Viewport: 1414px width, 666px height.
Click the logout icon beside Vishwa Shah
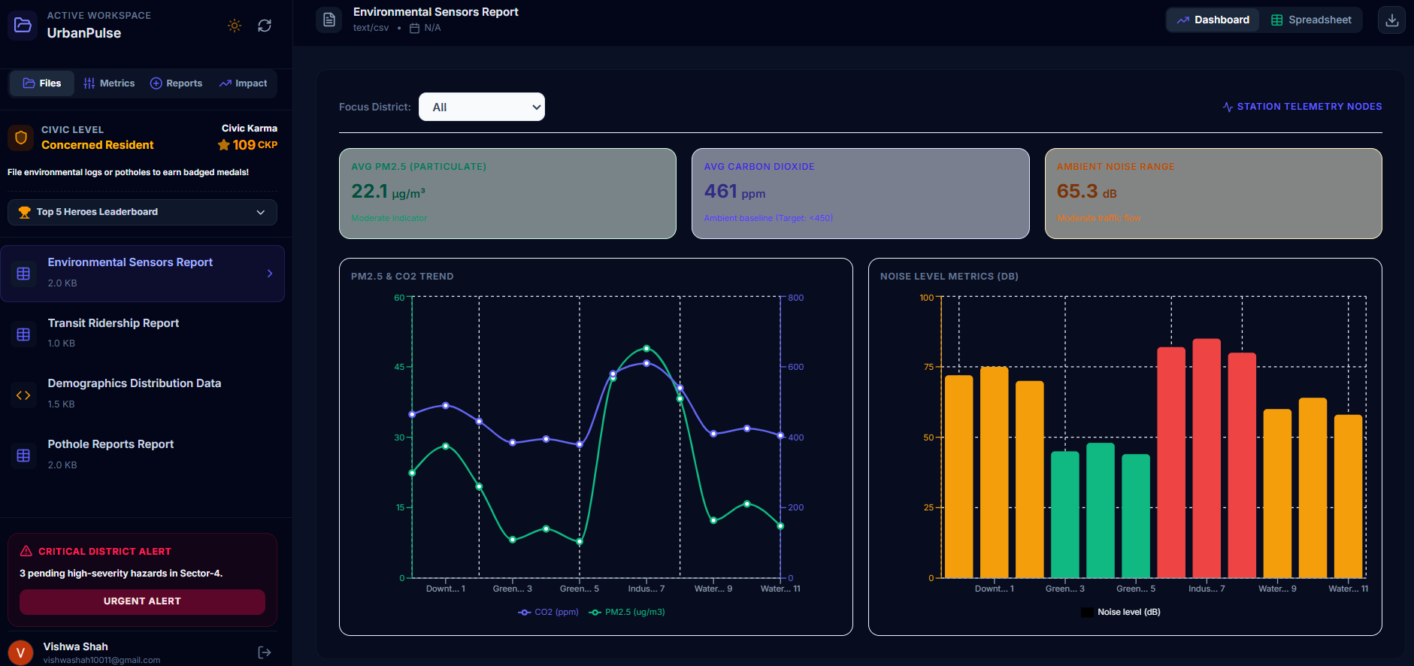point(265,652)
